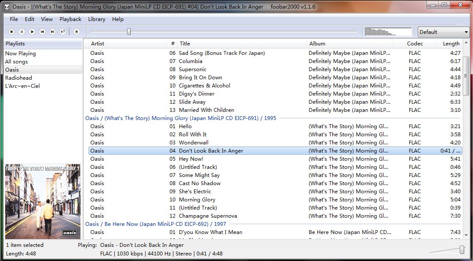473x261 pixels.
Task: Select the track "Slide Away"
Action: tap(275, 102)
